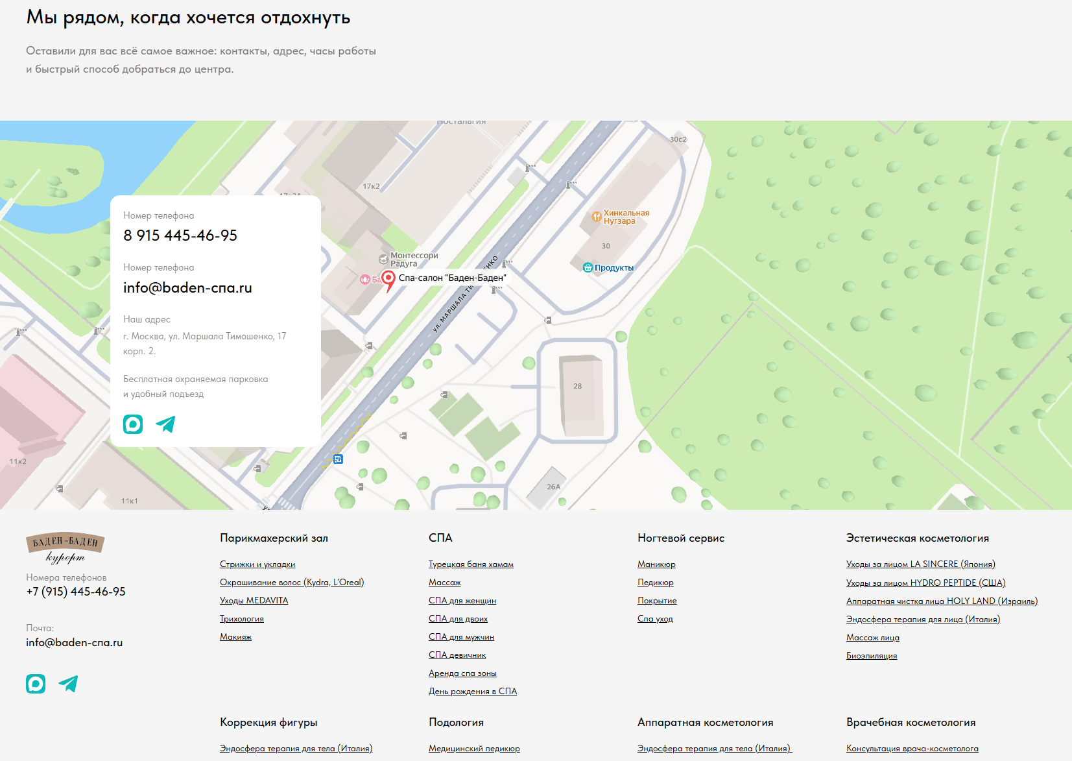Viewport: 1072px width, 761px height.
Task: Click the Коррекция фигуры heading
Action: [x=268, y=722]
